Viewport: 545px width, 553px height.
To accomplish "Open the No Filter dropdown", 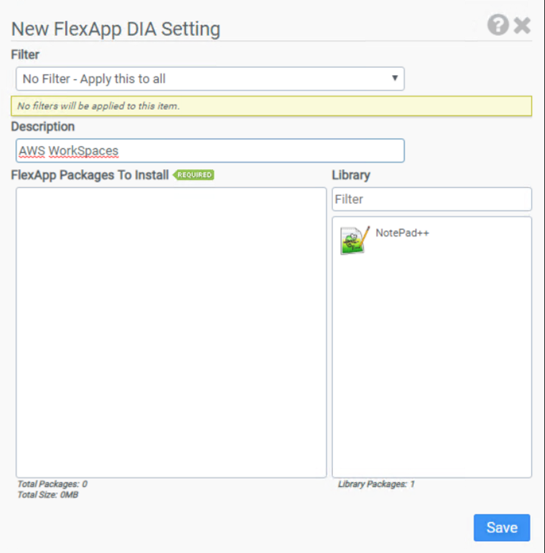I will click(x=210, y=79).
